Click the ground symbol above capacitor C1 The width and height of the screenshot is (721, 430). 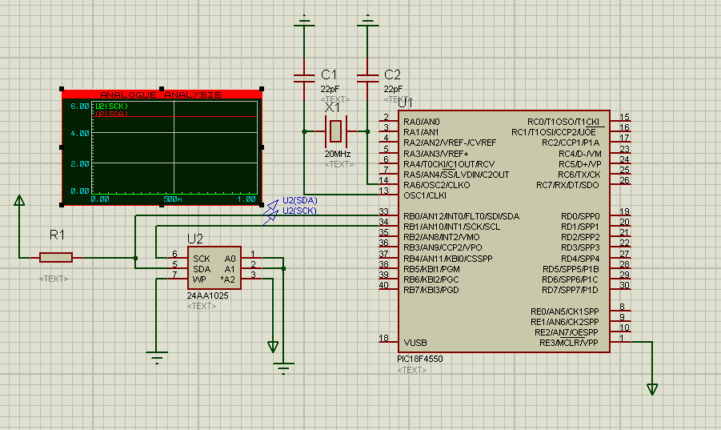pyautogui.click(x=304, y=21)
